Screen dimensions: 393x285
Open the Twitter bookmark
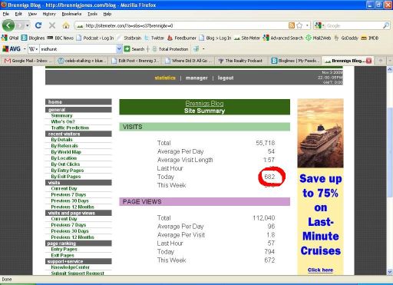click(154, 38)
